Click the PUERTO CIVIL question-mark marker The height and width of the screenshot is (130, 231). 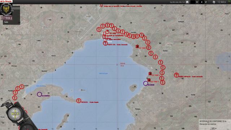point(105,43)
